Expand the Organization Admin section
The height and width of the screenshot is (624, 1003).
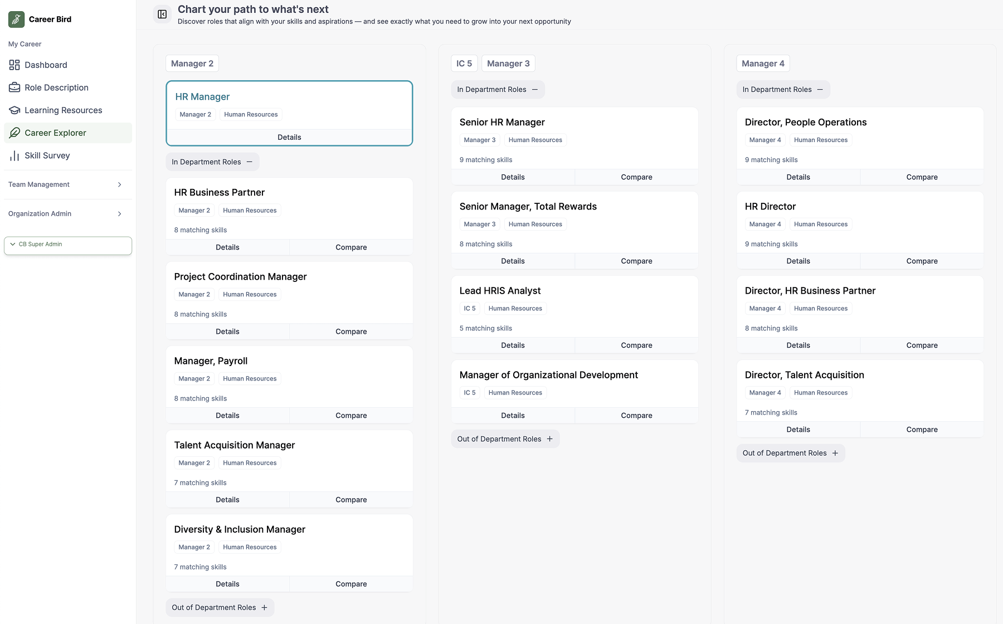pyautogui.click(x=68, y=213)
